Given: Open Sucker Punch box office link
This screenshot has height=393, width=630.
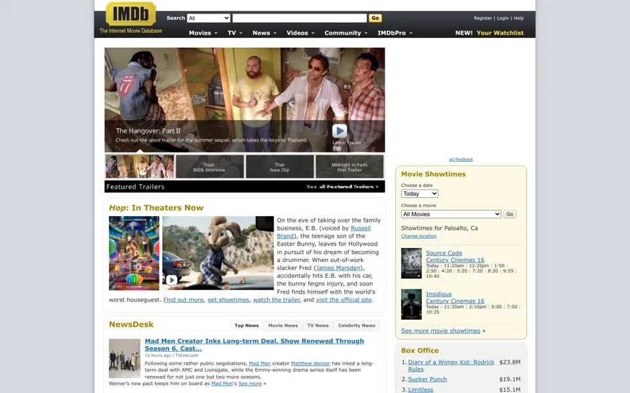Looking at the screenshot, I should click(427, 379).
